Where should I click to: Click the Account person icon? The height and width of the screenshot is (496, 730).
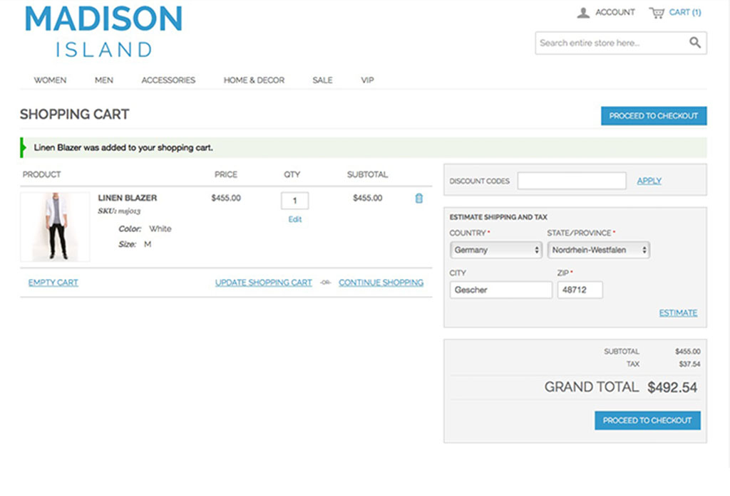[x=582, y=12]
